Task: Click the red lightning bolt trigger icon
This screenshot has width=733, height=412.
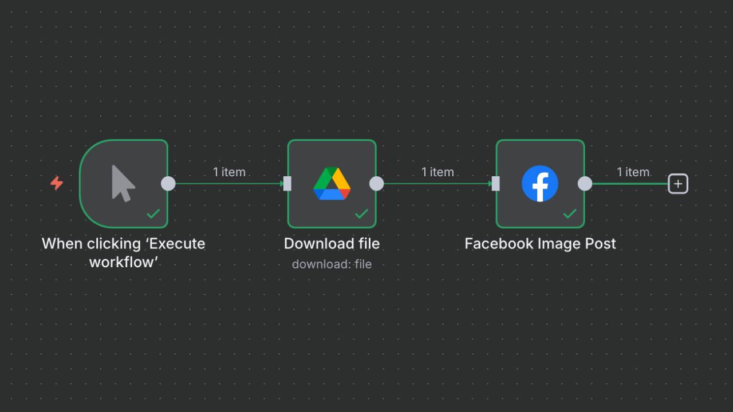Action: click(57, 183)
